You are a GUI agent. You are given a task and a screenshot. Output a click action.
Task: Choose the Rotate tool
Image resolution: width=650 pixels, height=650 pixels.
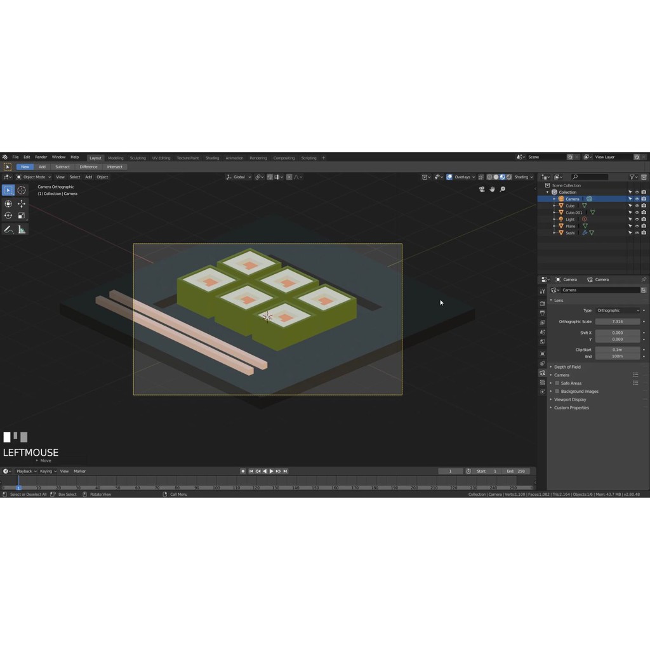[x=8, y=216]
